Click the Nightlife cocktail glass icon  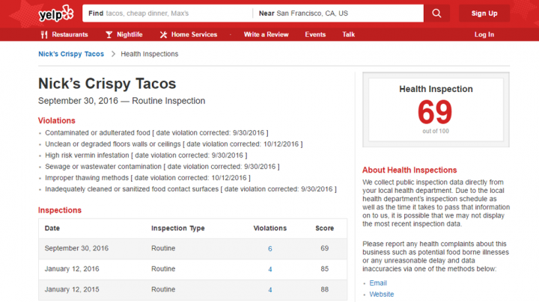point(109,34)
